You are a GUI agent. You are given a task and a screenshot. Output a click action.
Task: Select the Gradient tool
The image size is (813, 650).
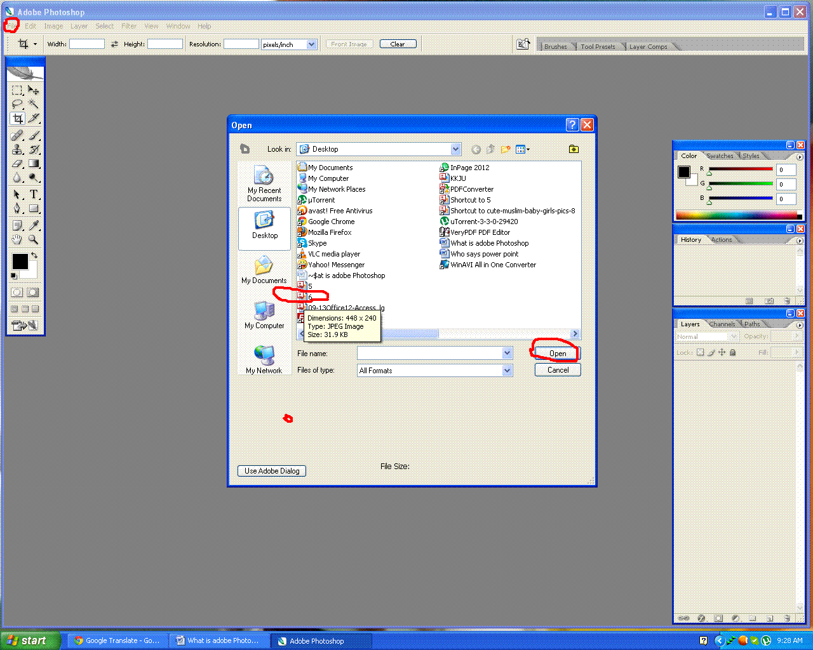(x=33, y=164)
